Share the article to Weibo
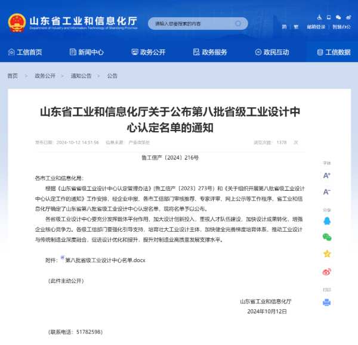 tap(327, 271)
